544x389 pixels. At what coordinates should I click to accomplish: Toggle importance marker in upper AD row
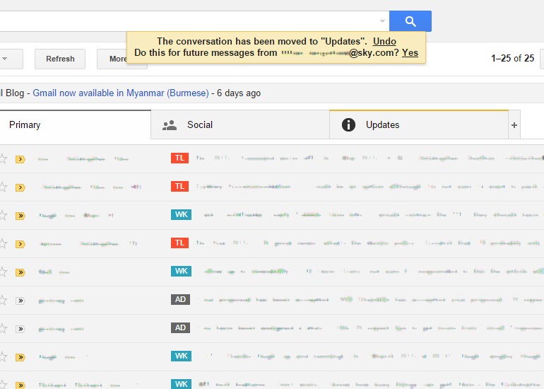coord(20,301)
